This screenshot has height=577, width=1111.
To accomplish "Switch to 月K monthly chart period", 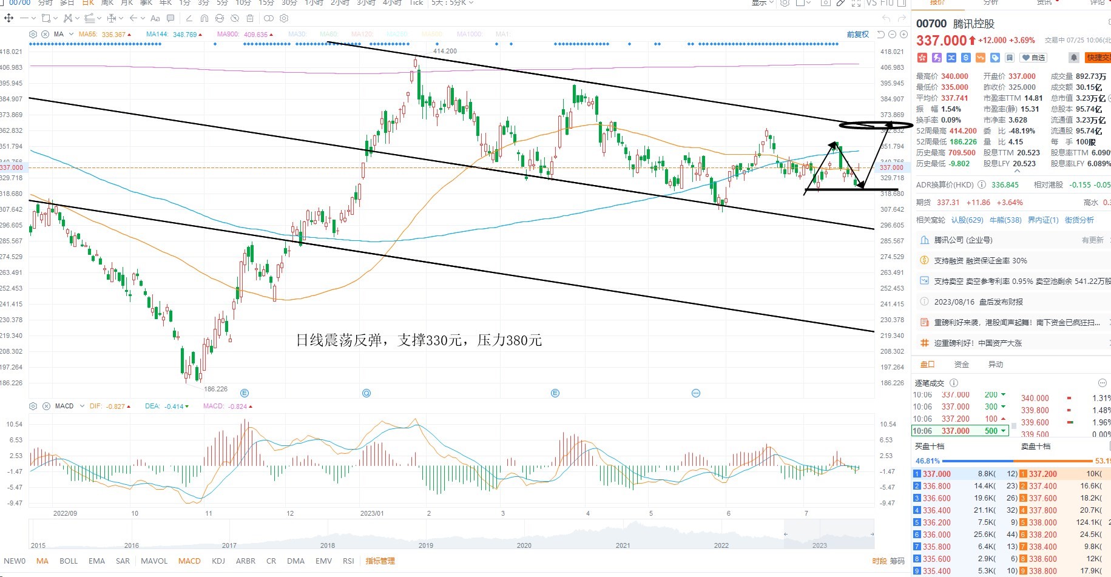I will [x=127, y=2].
